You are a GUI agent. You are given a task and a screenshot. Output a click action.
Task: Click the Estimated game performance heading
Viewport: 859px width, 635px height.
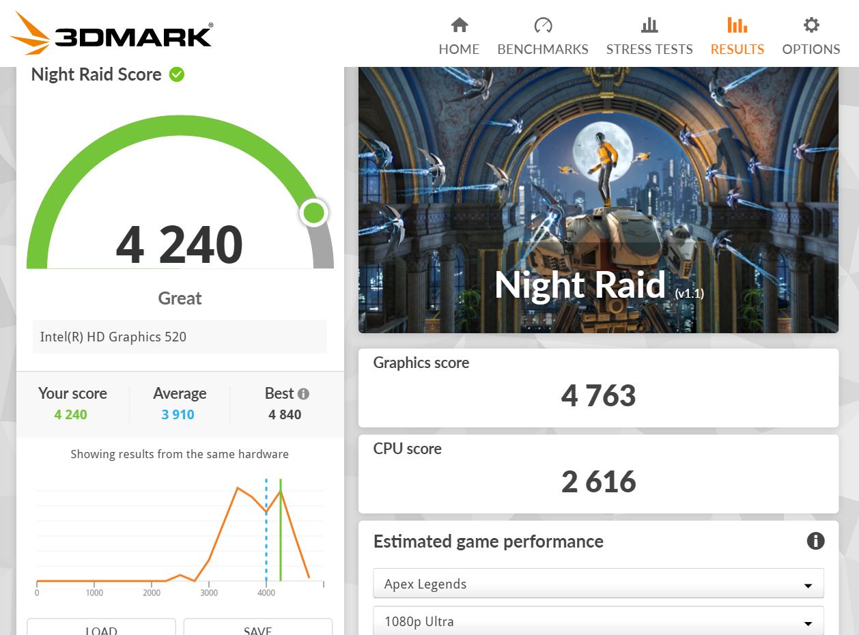click(x=488, y=541)
